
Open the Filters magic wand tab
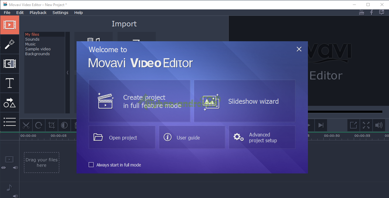(x=10, y=44)
